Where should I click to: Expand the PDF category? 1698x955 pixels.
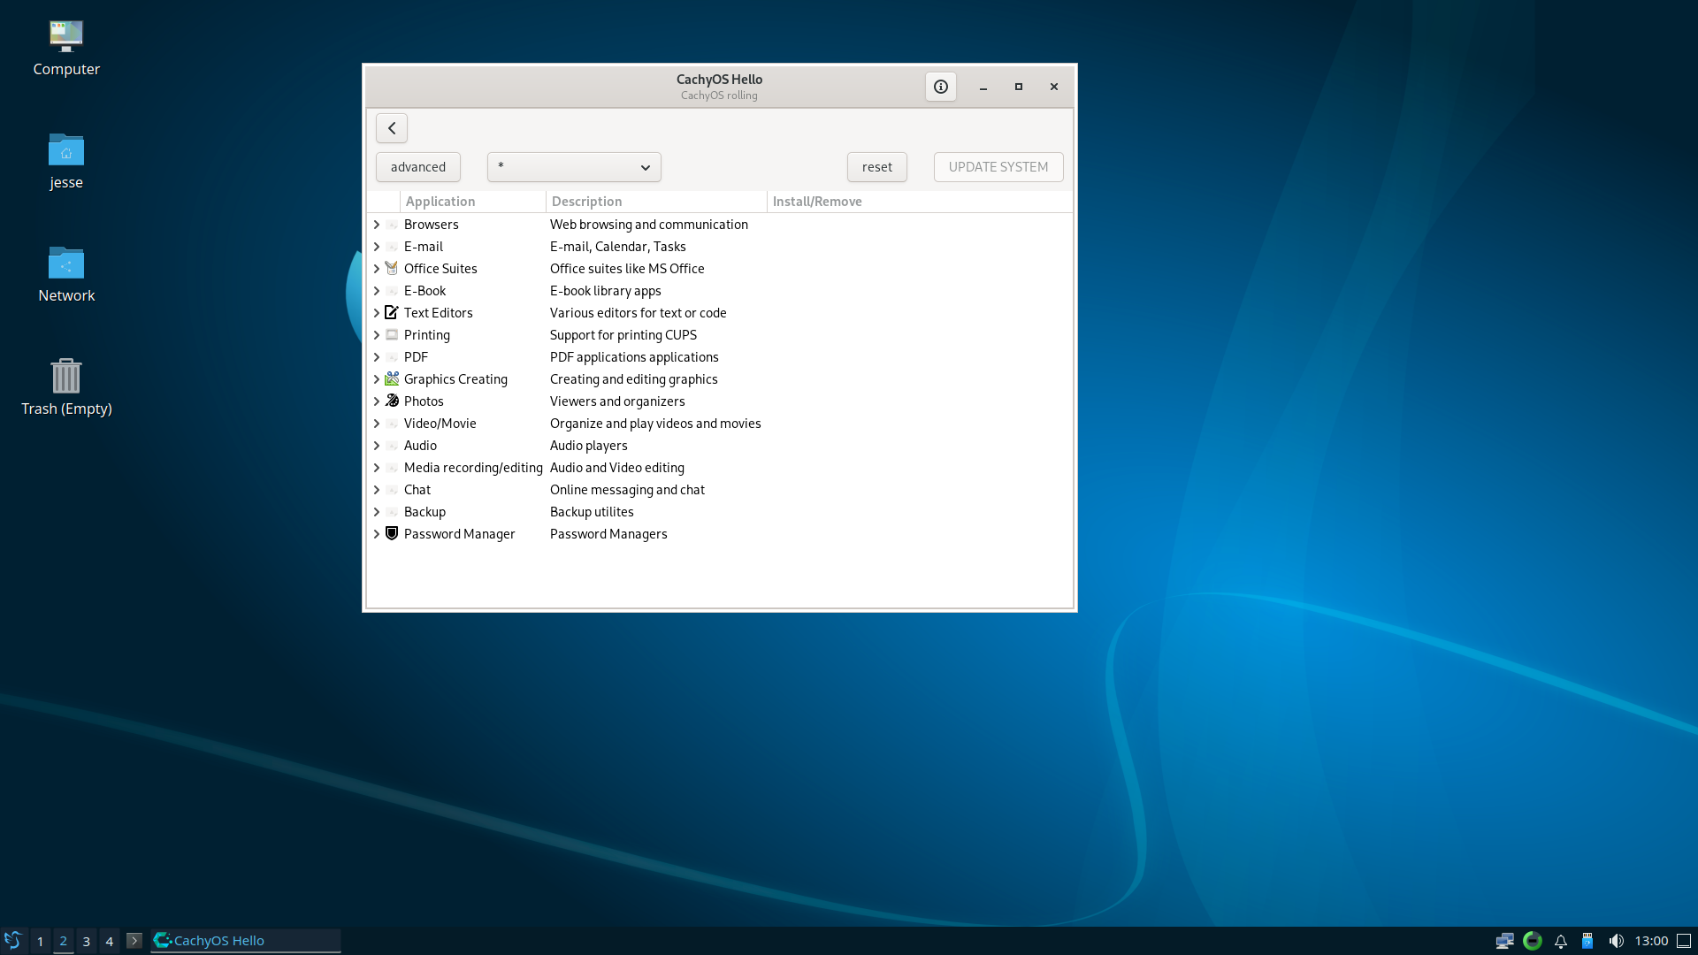tap(377, 357)
